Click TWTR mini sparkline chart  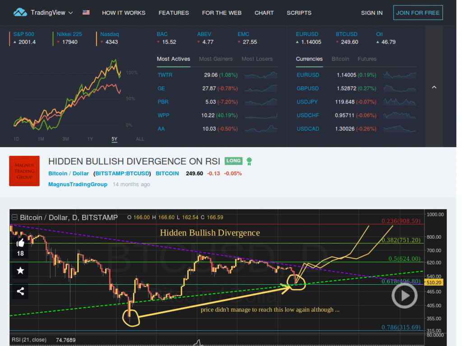pyautogui.click(x=261, y=75)
